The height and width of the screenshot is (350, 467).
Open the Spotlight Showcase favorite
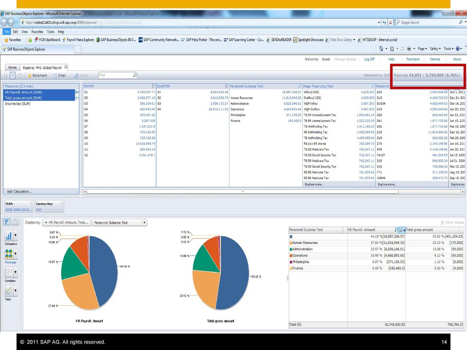pos(308,39)
